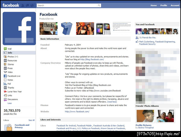Open the blue number 7 photo thumbnail
The image size is (181, 137).
click(x=67, y=28)
